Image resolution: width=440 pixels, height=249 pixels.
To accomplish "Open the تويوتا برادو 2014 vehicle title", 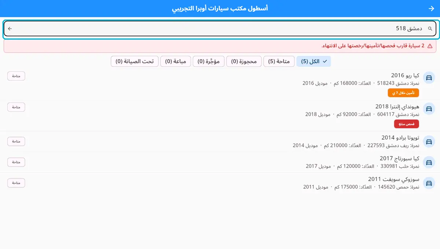I will pyautogui.click(x=400, y=138).
